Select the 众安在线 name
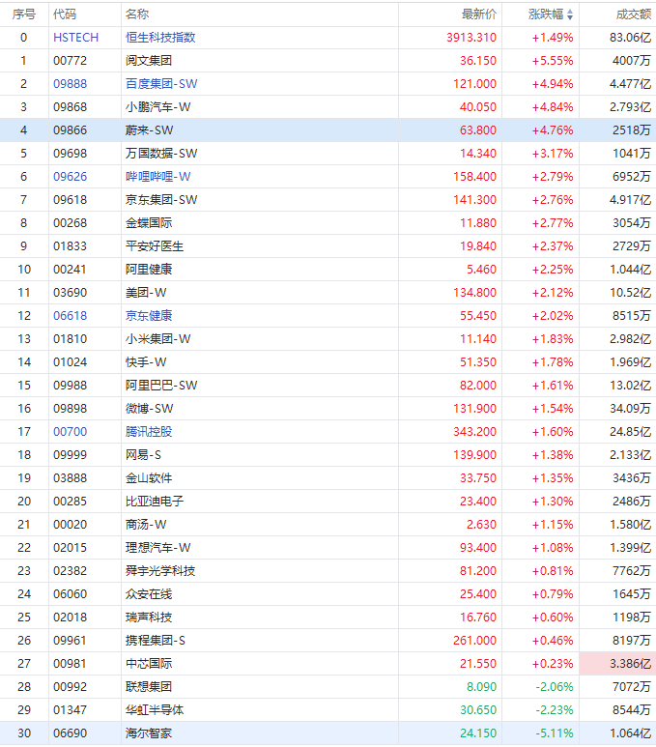The image size is (656, 747). pos(149,594)
